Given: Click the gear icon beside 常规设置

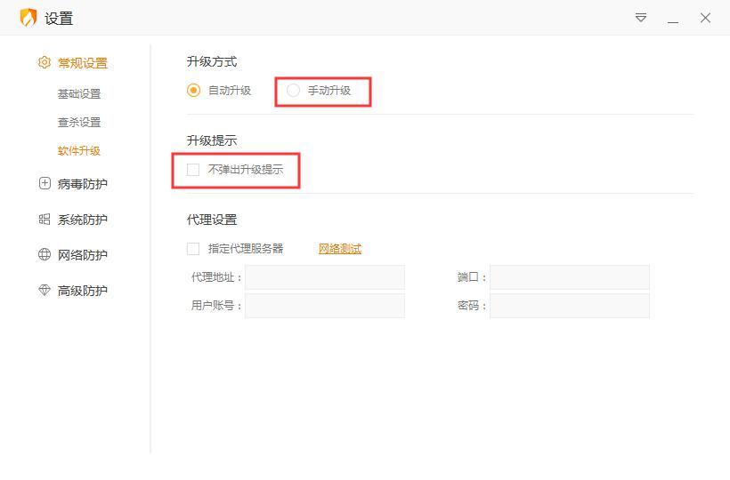Looking at the screenshot, I should [x=45, y=63].
